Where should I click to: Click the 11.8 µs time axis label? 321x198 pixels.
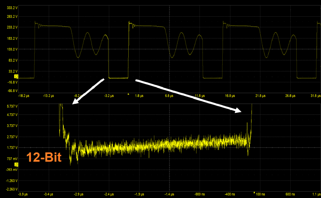point(200,96)
